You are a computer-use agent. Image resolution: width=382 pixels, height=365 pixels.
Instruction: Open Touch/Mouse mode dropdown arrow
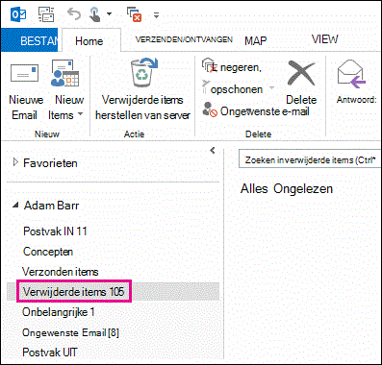tap(109, 14)
